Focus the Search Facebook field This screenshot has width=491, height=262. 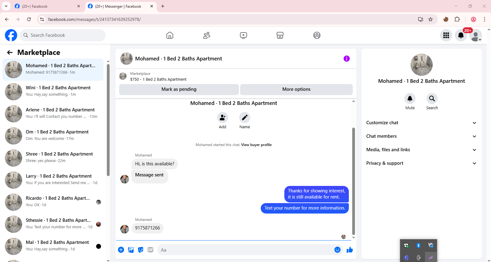click(x=63, y=35)
